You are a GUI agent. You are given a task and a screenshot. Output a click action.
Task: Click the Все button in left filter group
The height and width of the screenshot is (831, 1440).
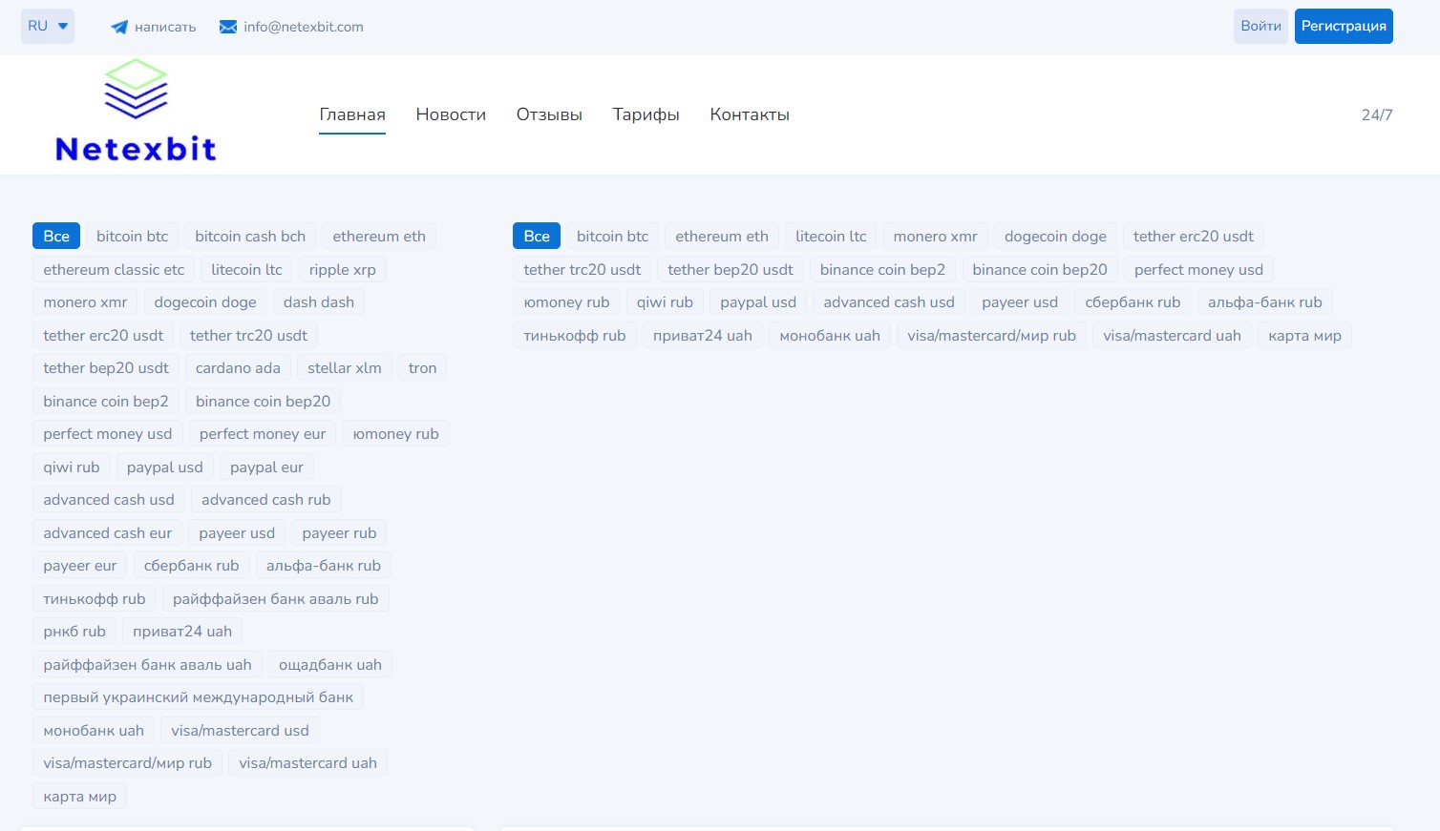point(56,237)
